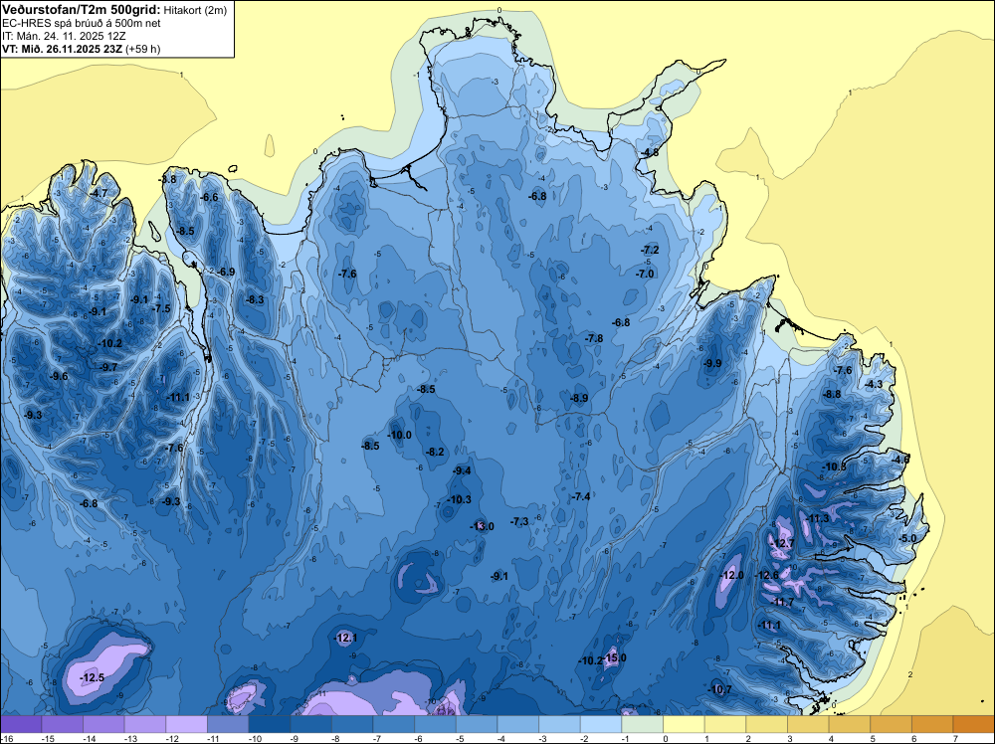995x744 pixels.
Task: Click the temperature value '-7.8'
Action: pos(593,338)
